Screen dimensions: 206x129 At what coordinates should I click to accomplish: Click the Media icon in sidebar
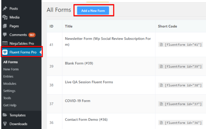[x=5, y=17]
